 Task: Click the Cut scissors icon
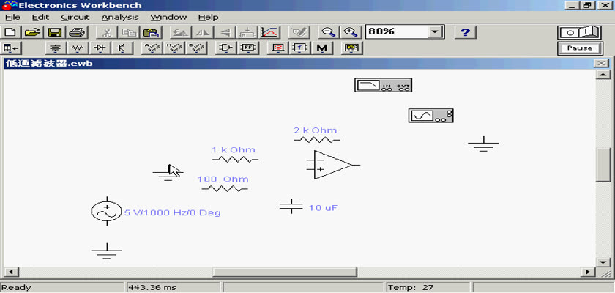(106, 32)
